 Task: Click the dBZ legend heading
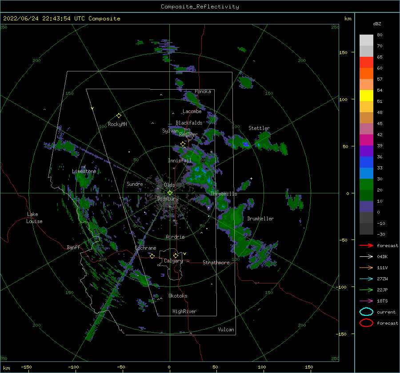[x=377, y=24]
